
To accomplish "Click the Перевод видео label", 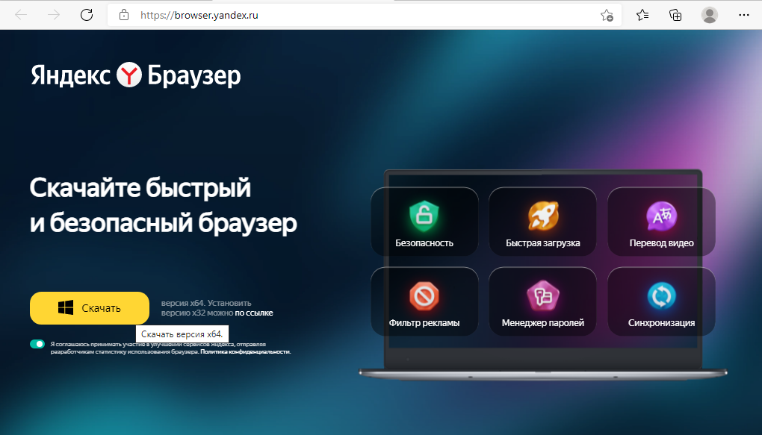I will [x=661, y=242].
